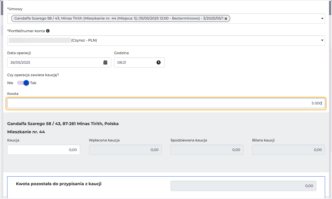Open the clock time picker icon

click(x=159, y=62)
